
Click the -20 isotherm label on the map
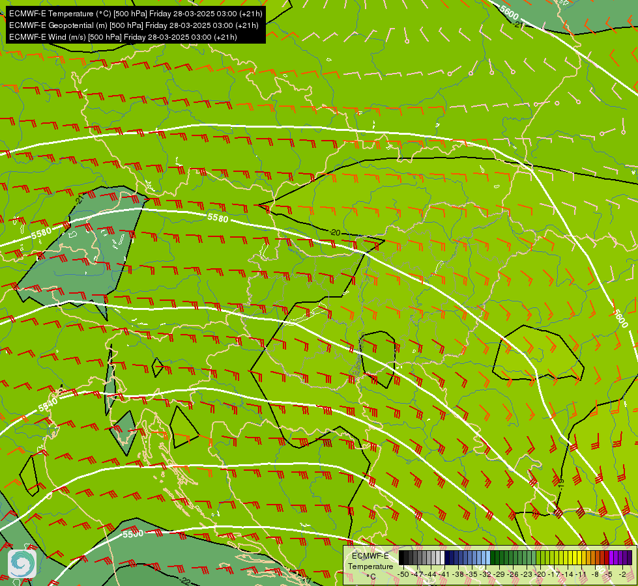click(335, 232)
